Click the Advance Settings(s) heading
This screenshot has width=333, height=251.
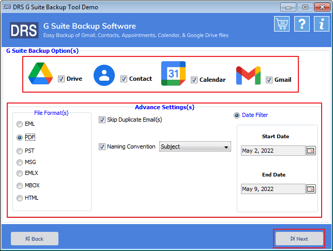[x=164, y=107]
